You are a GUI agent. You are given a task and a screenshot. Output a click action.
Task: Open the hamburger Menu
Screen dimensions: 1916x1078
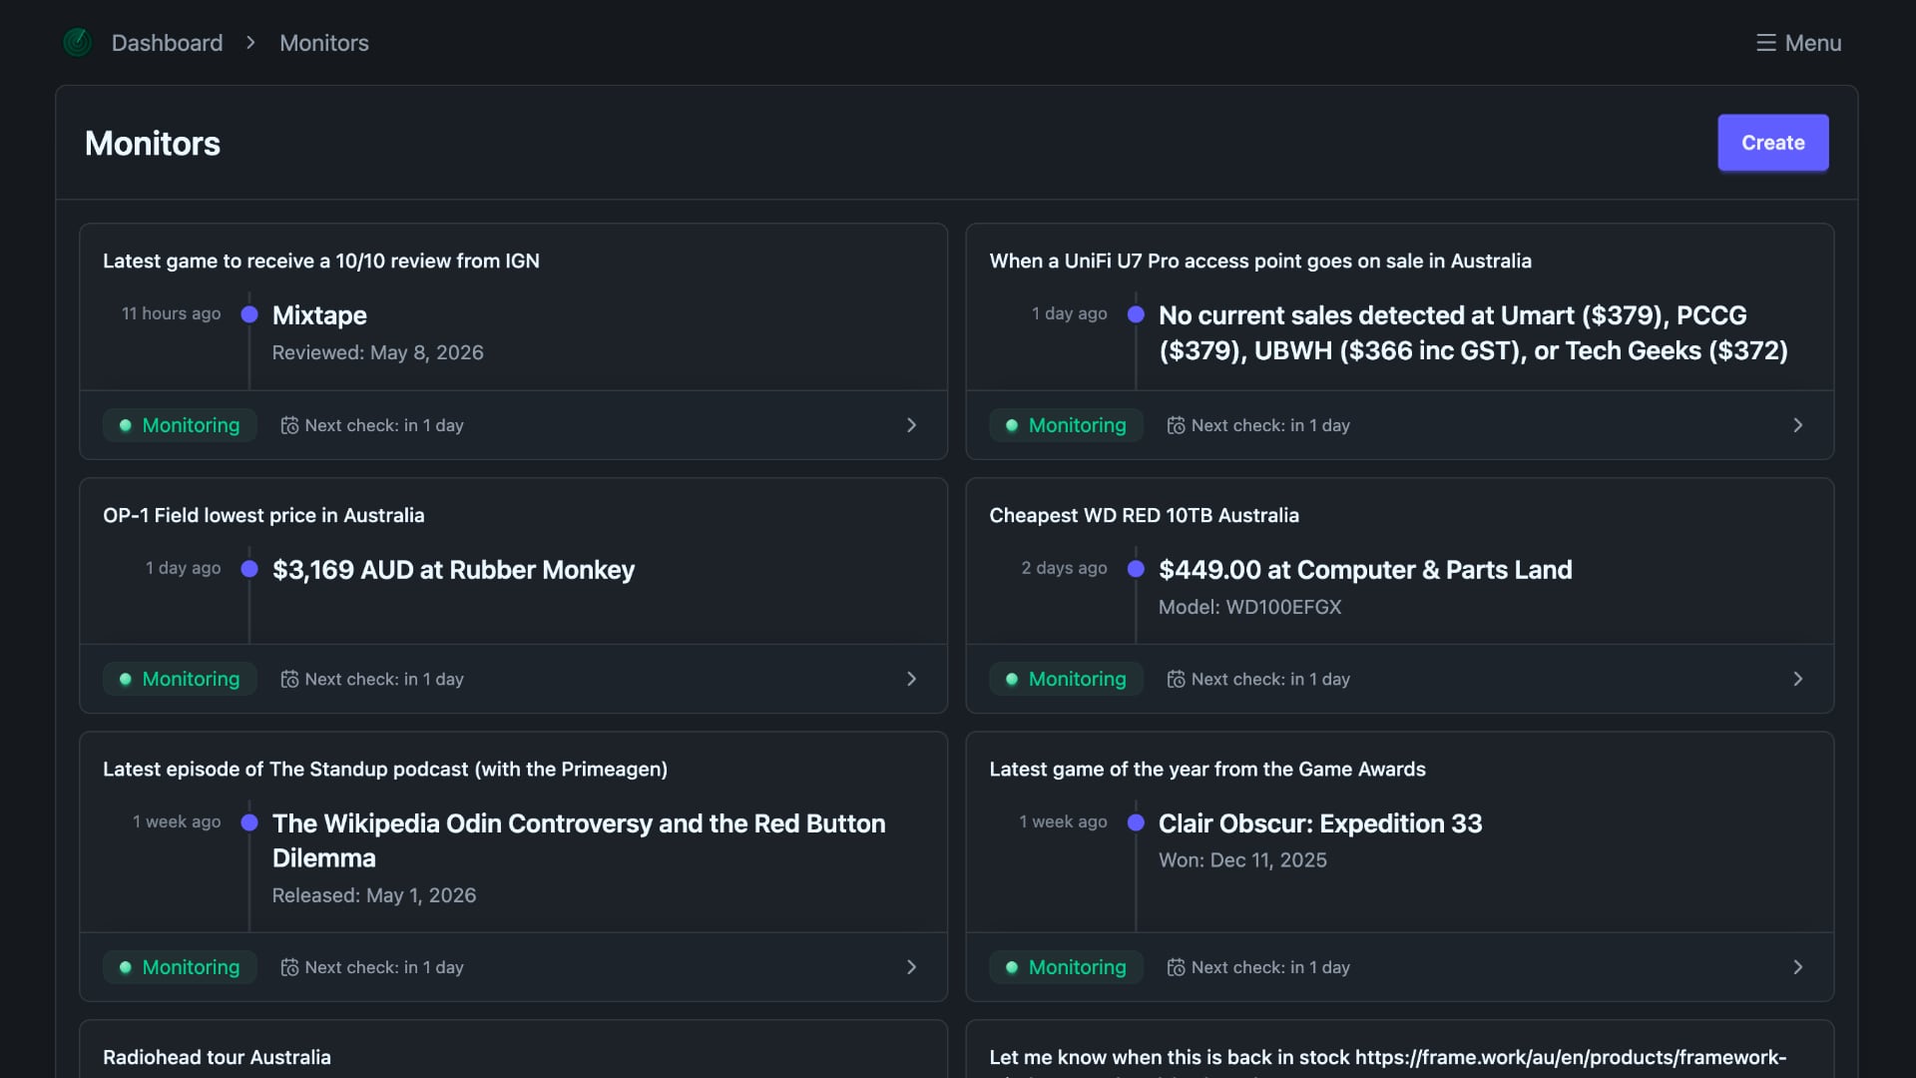tap(1798, 43)
